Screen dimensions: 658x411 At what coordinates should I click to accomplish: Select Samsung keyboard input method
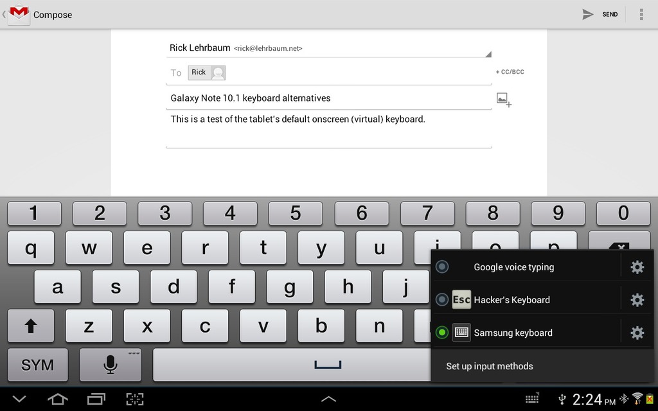pos(526,333)
